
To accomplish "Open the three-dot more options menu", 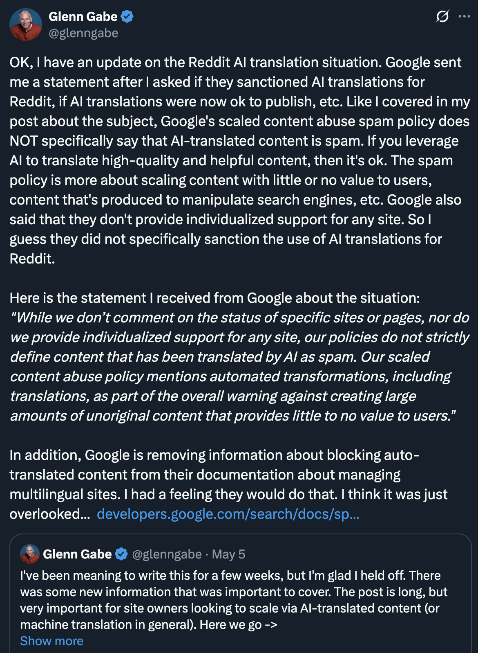I will coord(464,16).
